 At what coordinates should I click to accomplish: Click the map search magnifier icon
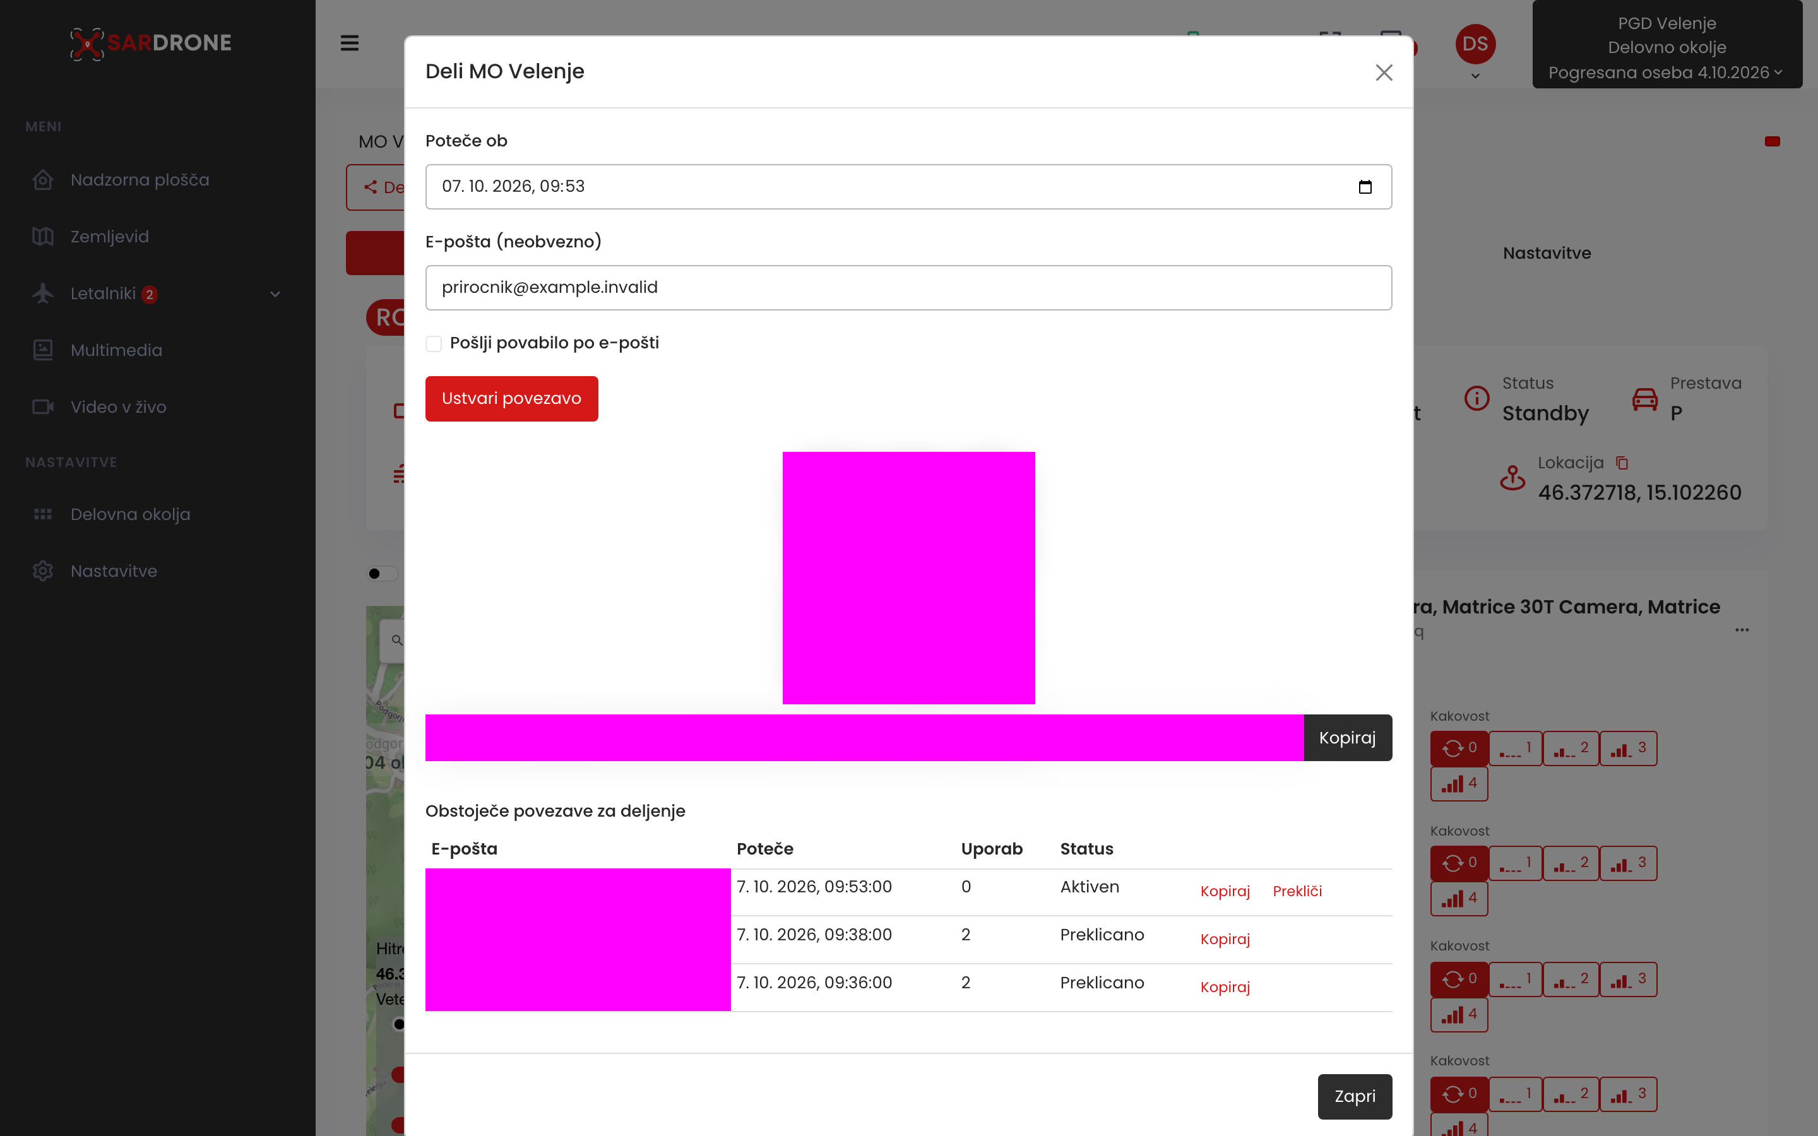(x=396, y=640)
